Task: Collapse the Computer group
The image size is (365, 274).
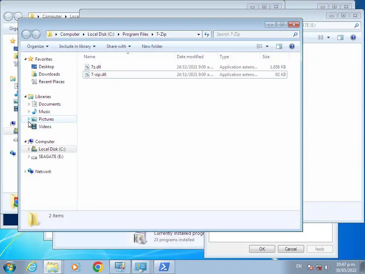Action: click(x=25, y=142)
